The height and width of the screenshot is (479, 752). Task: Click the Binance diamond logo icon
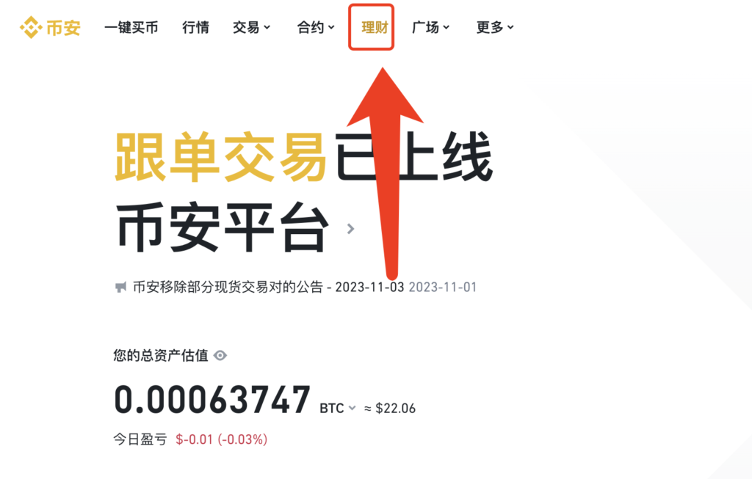pos(31,27)
